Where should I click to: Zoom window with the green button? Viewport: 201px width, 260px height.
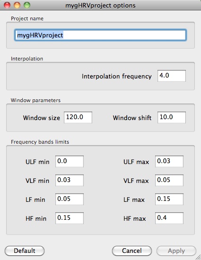27,5
